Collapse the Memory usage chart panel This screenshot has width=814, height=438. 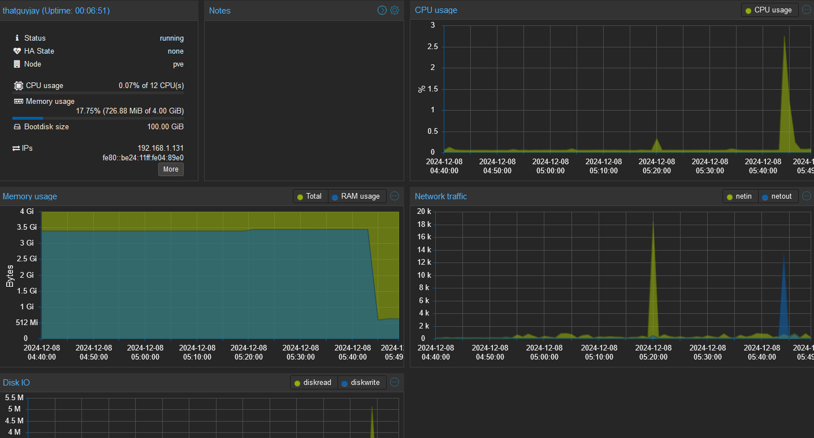pyautogui.click(x=395, y=196)
